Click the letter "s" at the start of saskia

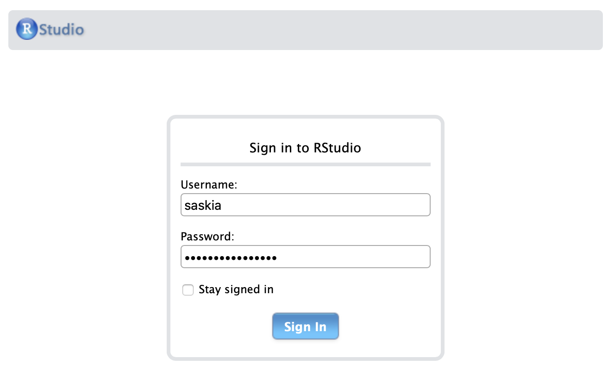187,206
